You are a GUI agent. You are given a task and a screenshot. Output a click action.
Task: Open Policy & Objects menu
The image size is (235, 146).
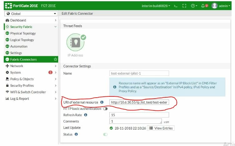[22, 79]
